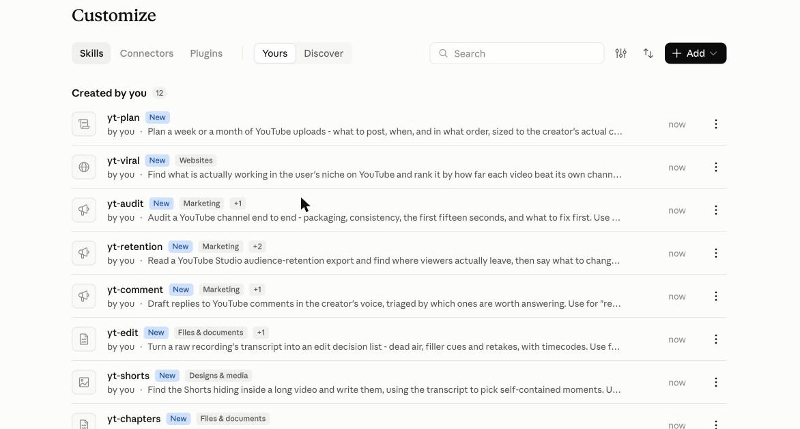Open the three-dot menu for yt-viral

tap(716, 167)
